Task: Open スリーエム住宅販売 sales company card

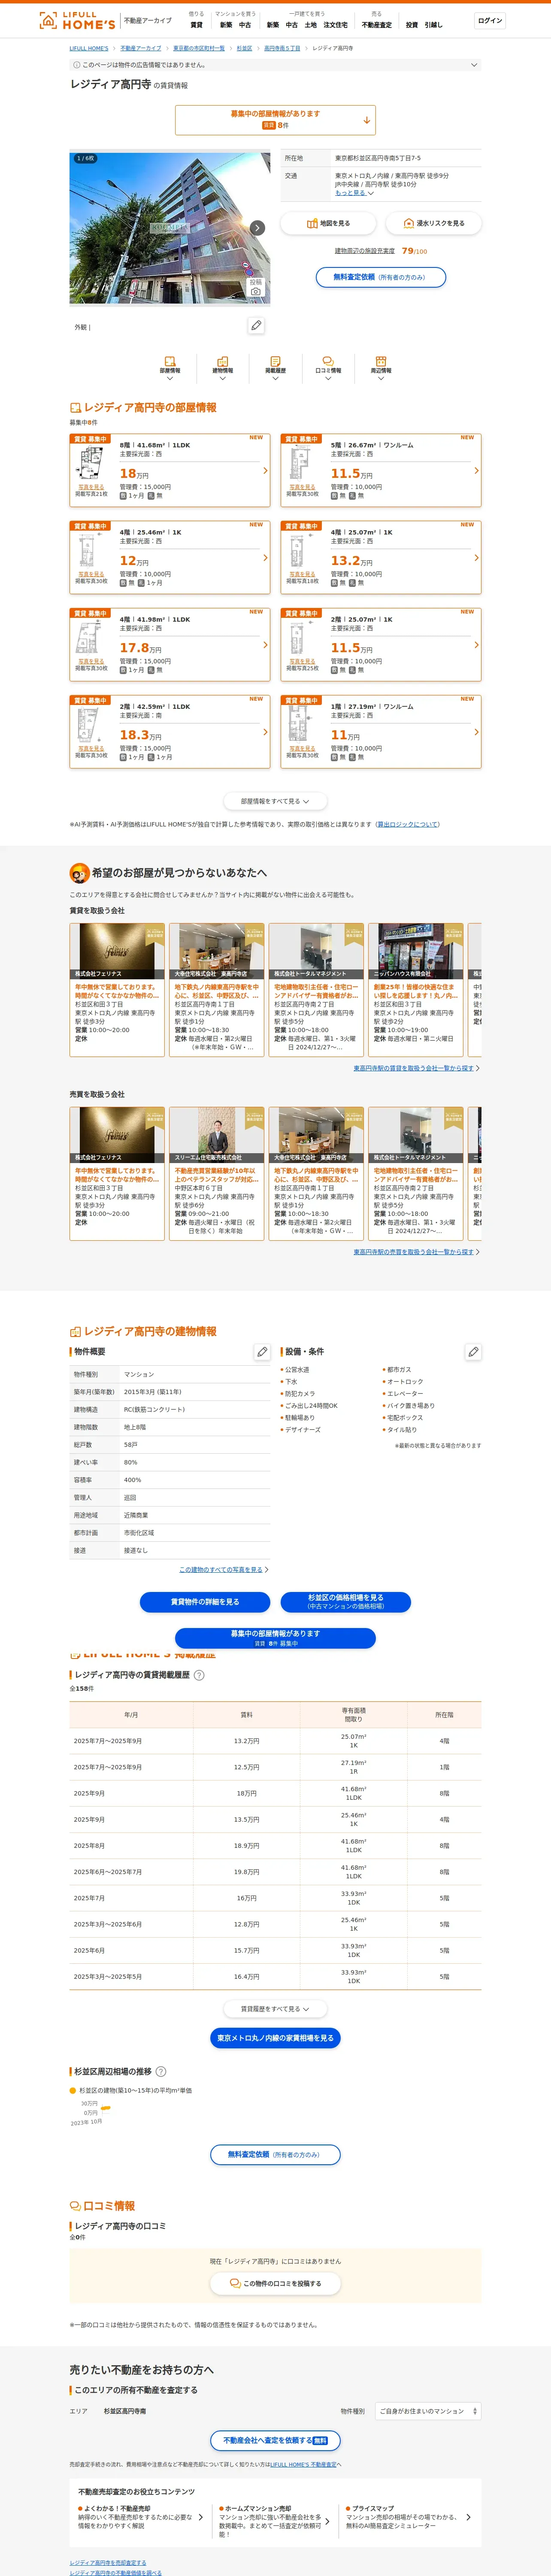Action: click(x=217, y=1173)
